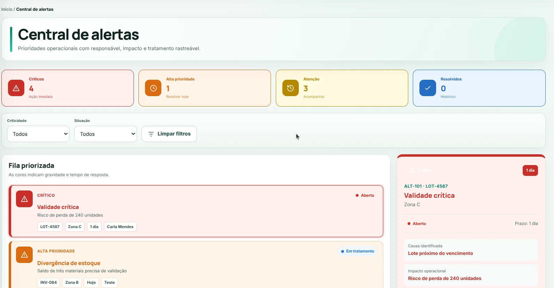
Task: Click the warning icon beside Validade crítica alert
Action: 24,199
